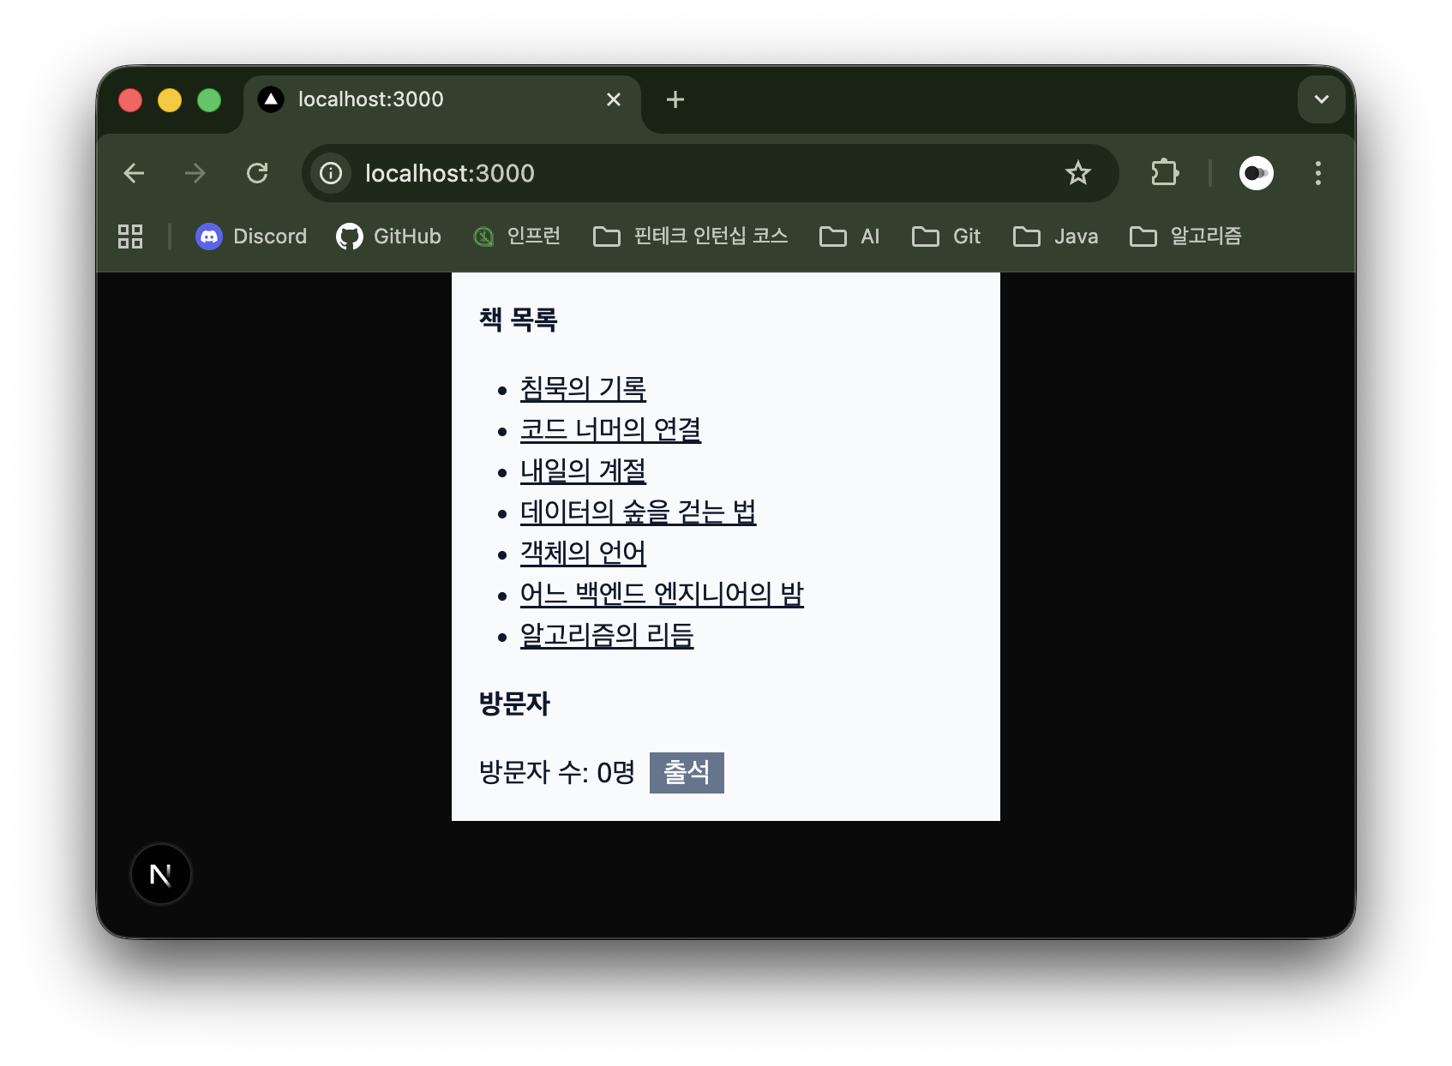Open the Discord bookmark
Viewport: 1452px width, 1066px height.
(x=251, y=237)
